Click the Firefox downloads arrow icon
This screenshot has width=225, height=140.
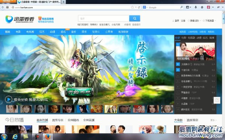pyautogui.click(x=196, y=7)
